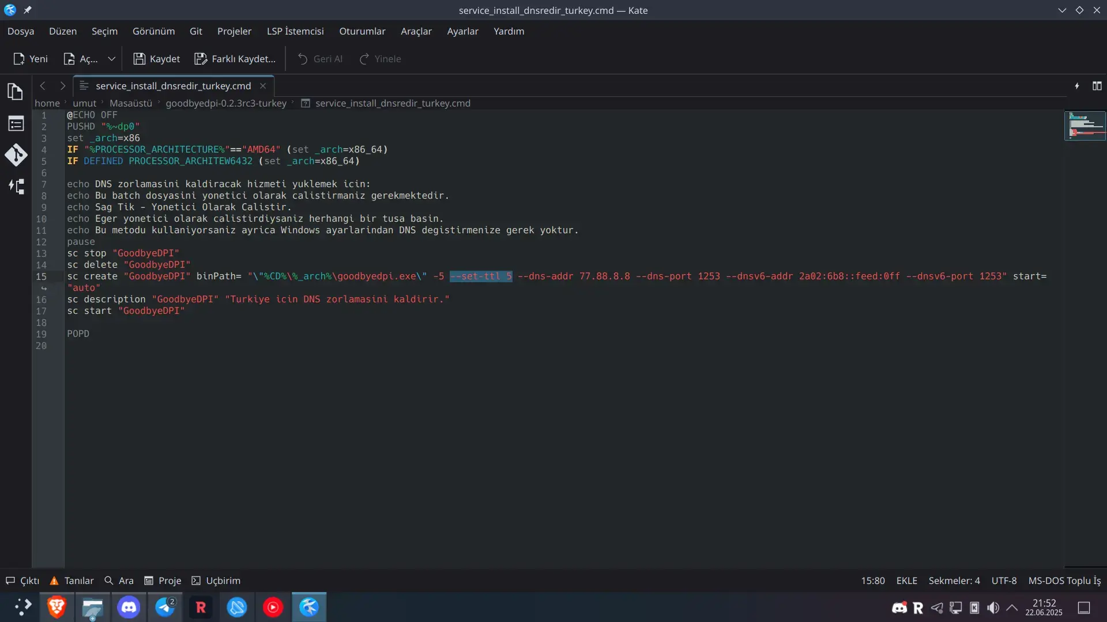This screenshot has height=622, width=1107.
Task: Click the minimap scrollbar preview
Action: point(1085,126)
